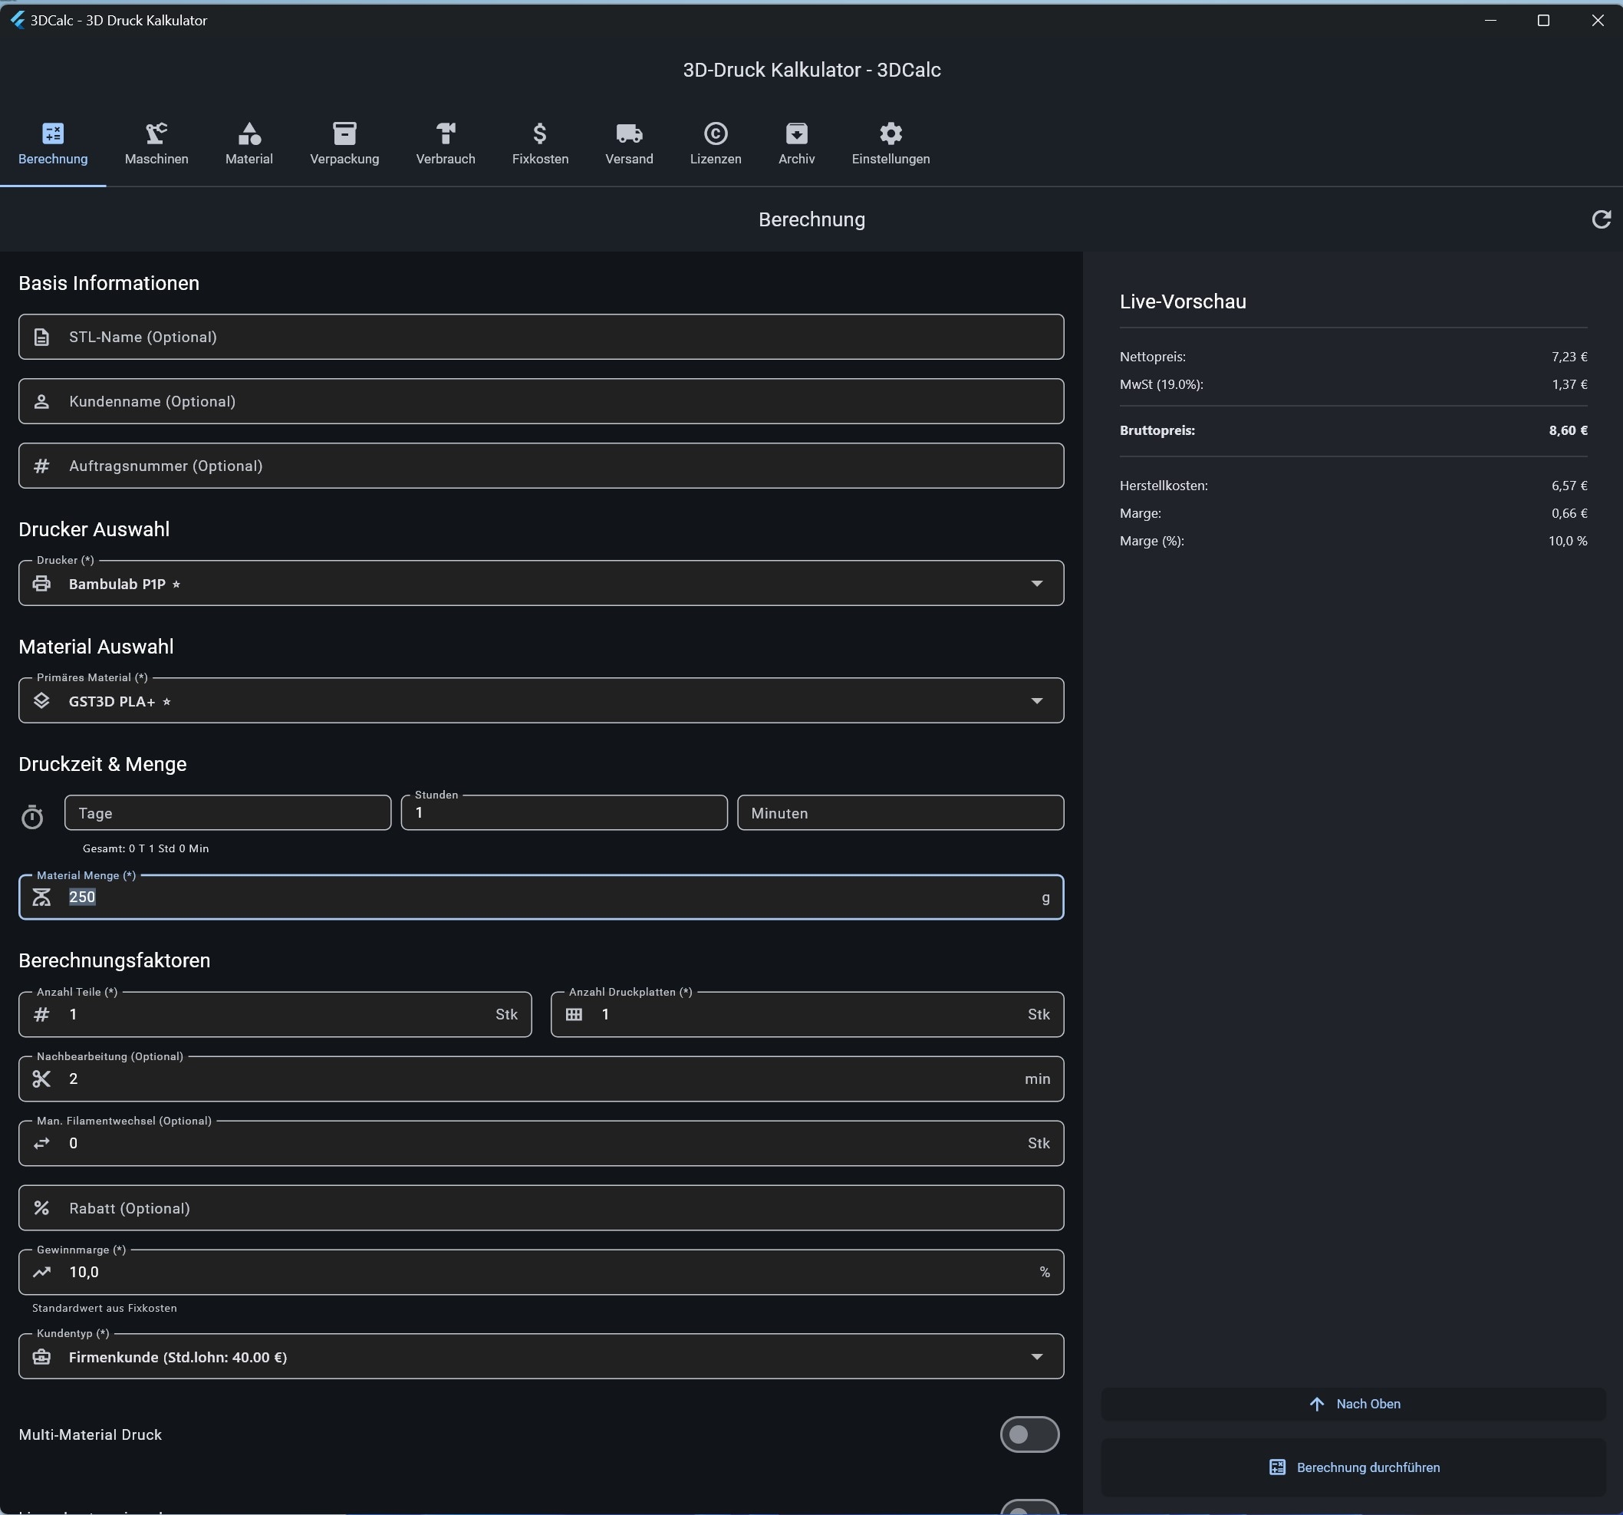Open the Lizenzen copyright icon

coord(715,134)
